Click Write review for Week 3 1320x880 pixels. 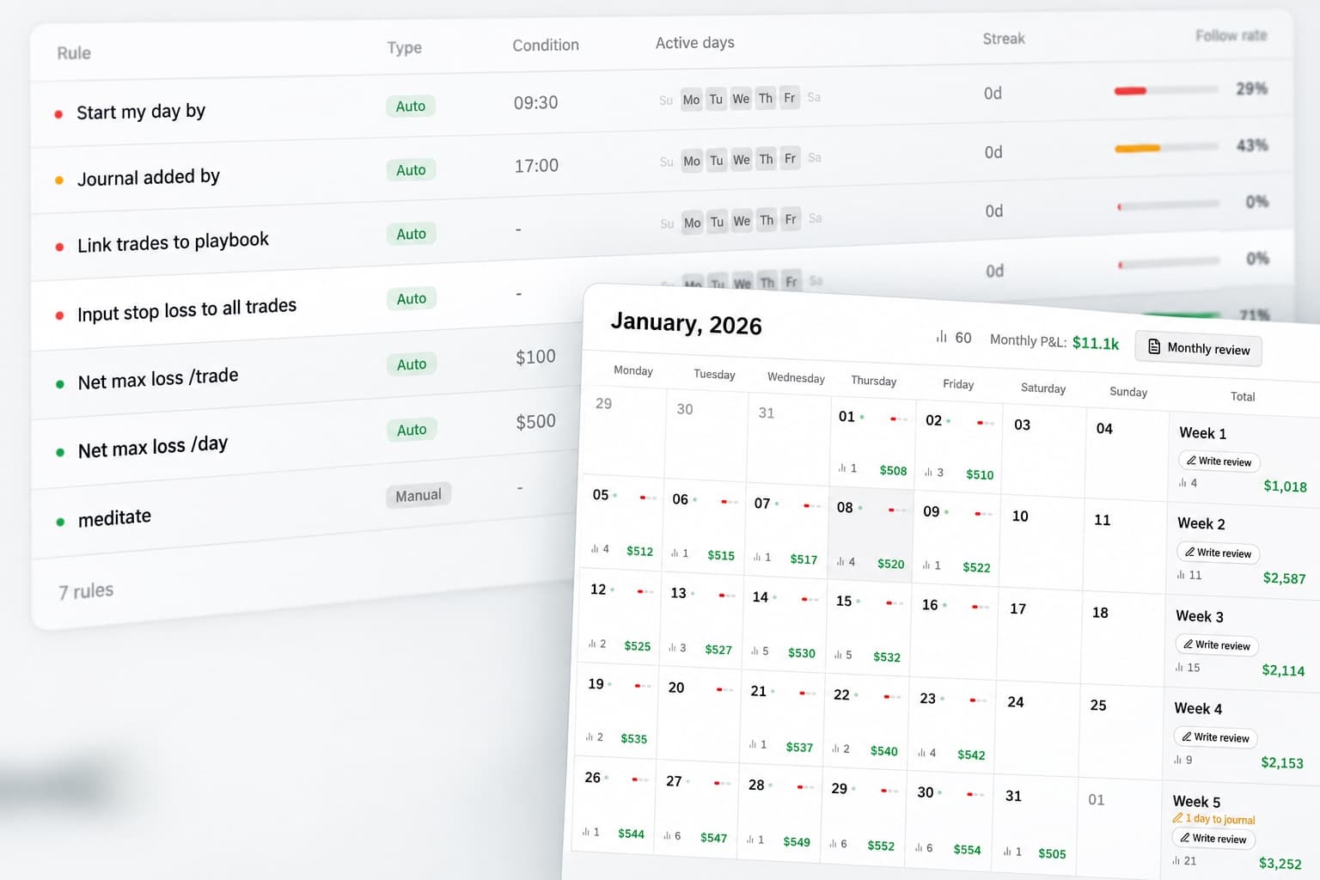pos(1215,645)
